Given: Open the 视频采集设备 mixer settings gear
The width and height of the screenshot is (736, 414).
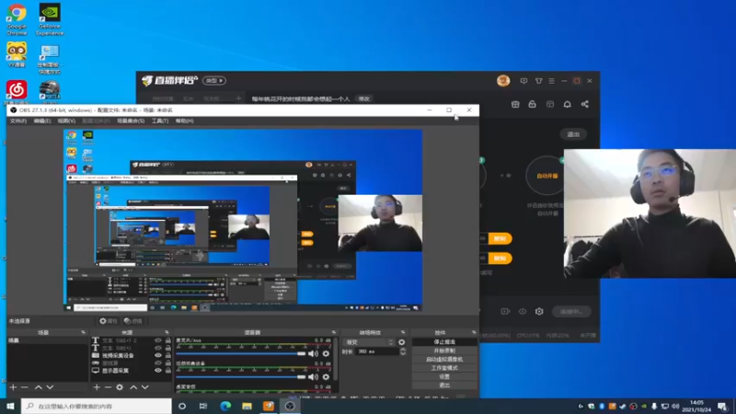Looking at the screenshot, I should [326, 376].
